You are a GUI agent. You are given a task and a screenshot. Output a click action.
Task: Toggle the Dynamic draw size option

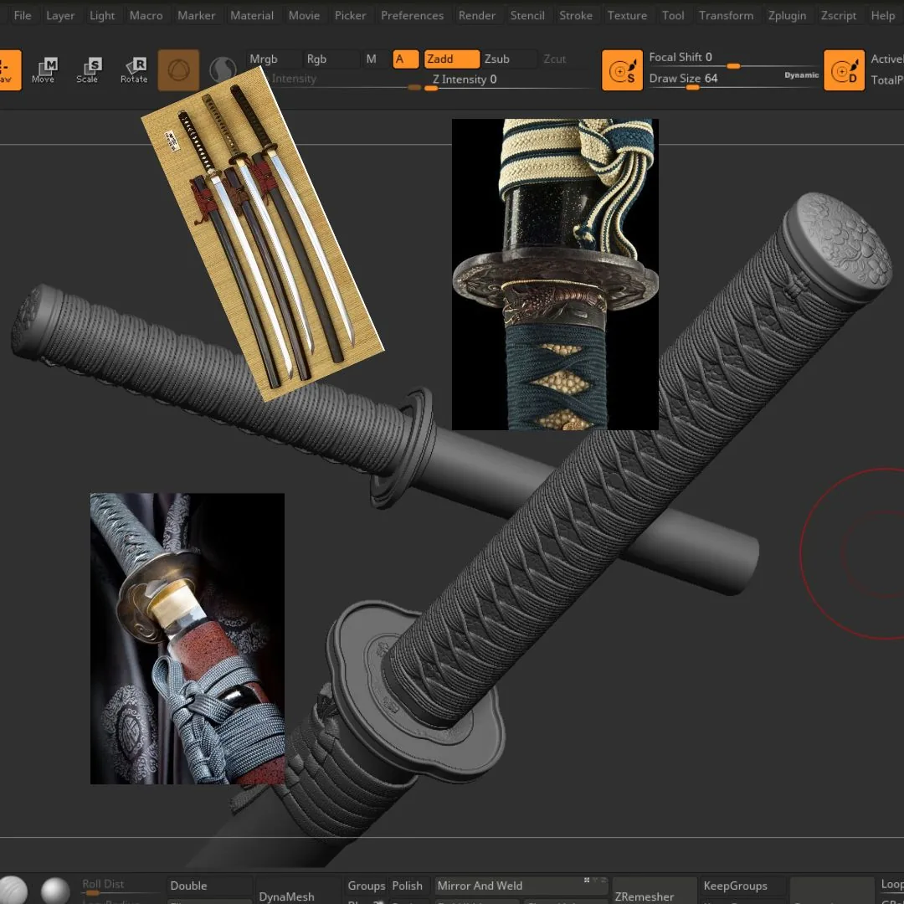click(801, 75)
